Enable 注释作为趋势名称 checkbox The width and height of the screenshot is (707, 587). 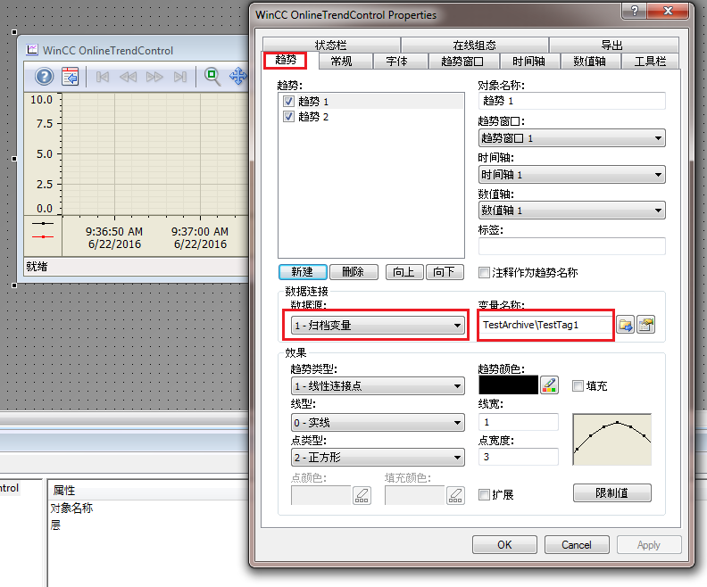pos(484,273)
